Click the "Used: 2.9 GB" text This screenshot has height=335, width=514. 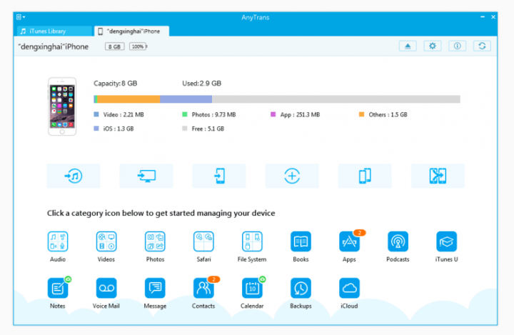click(x=201, y=84)
